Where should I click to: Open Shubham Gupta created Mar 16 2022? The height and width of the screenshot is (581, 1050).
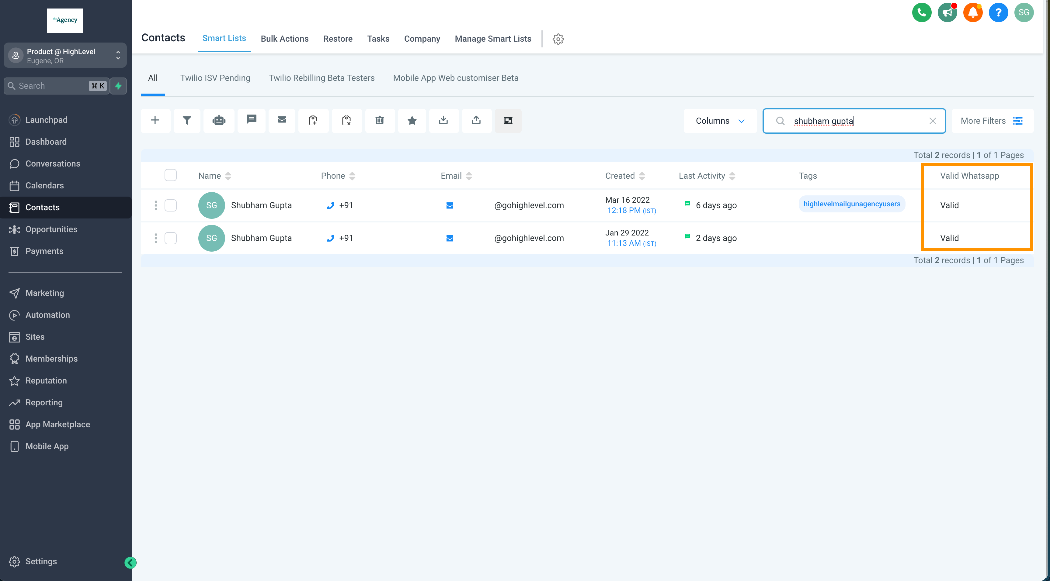click(261, 205)
